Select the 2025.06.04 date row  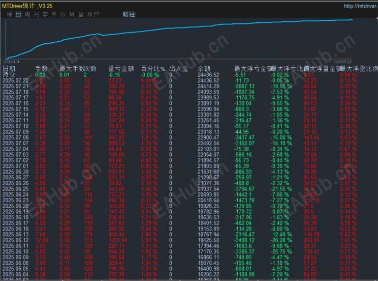15,274
